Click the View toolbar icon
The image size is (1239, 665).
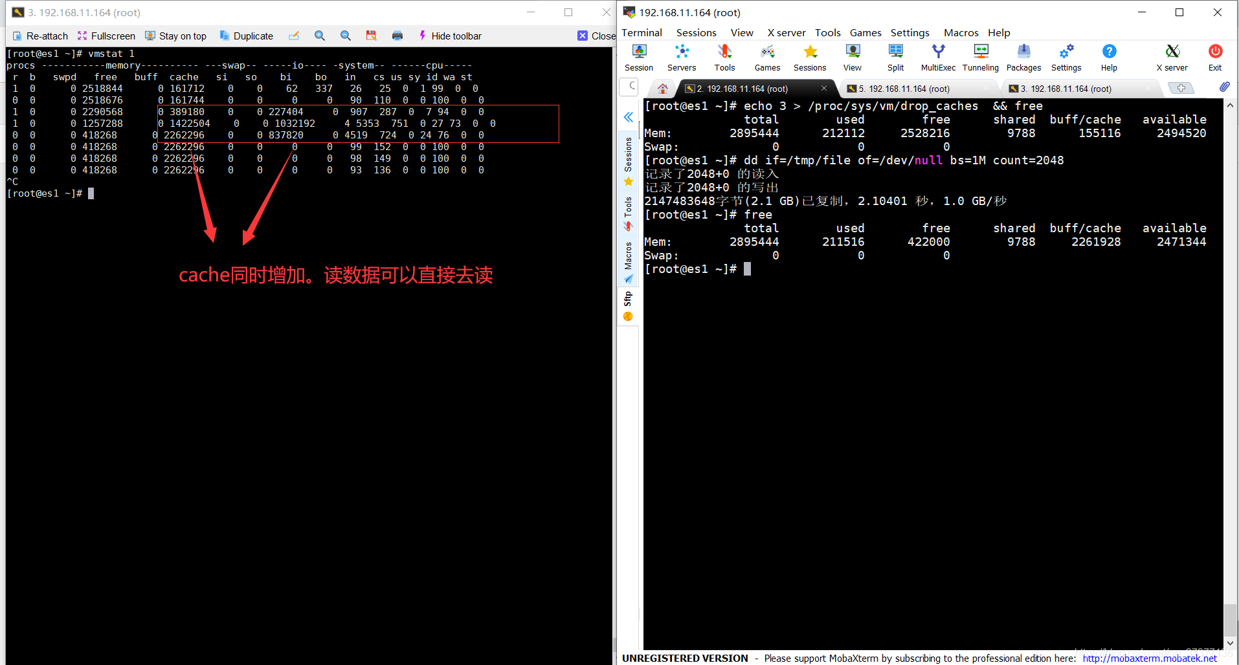pyautogui.click(x=853, y=58)
